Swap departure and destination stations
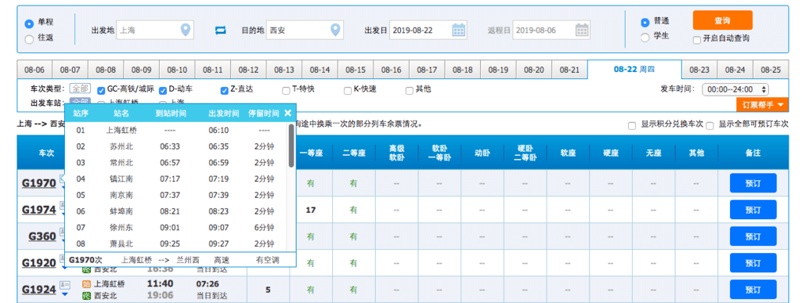 point(220,31)
